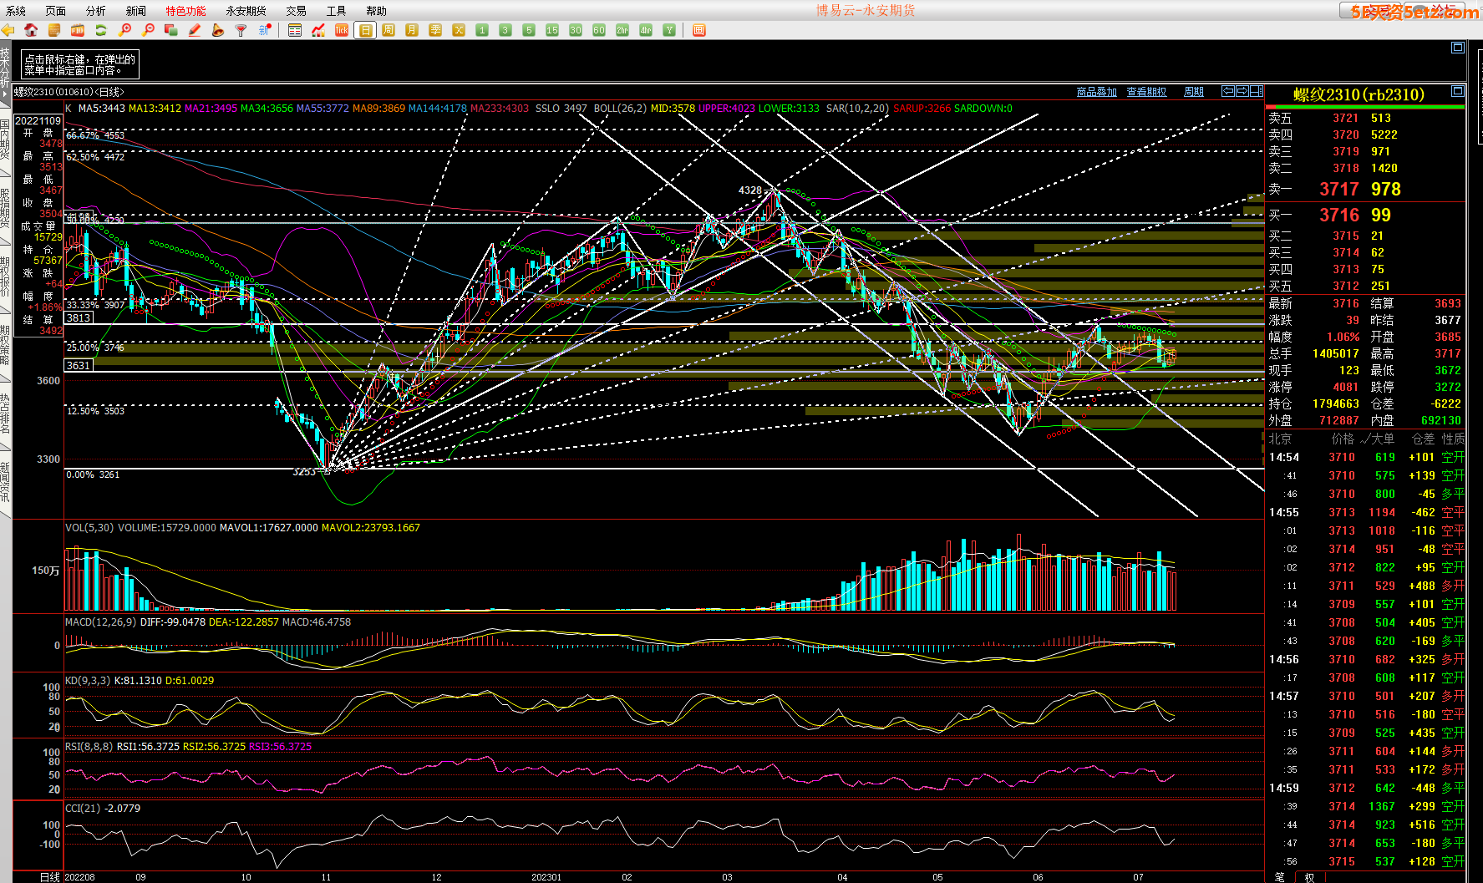
Task: Switch to Tick chart icon
Action: click(342, 30)
